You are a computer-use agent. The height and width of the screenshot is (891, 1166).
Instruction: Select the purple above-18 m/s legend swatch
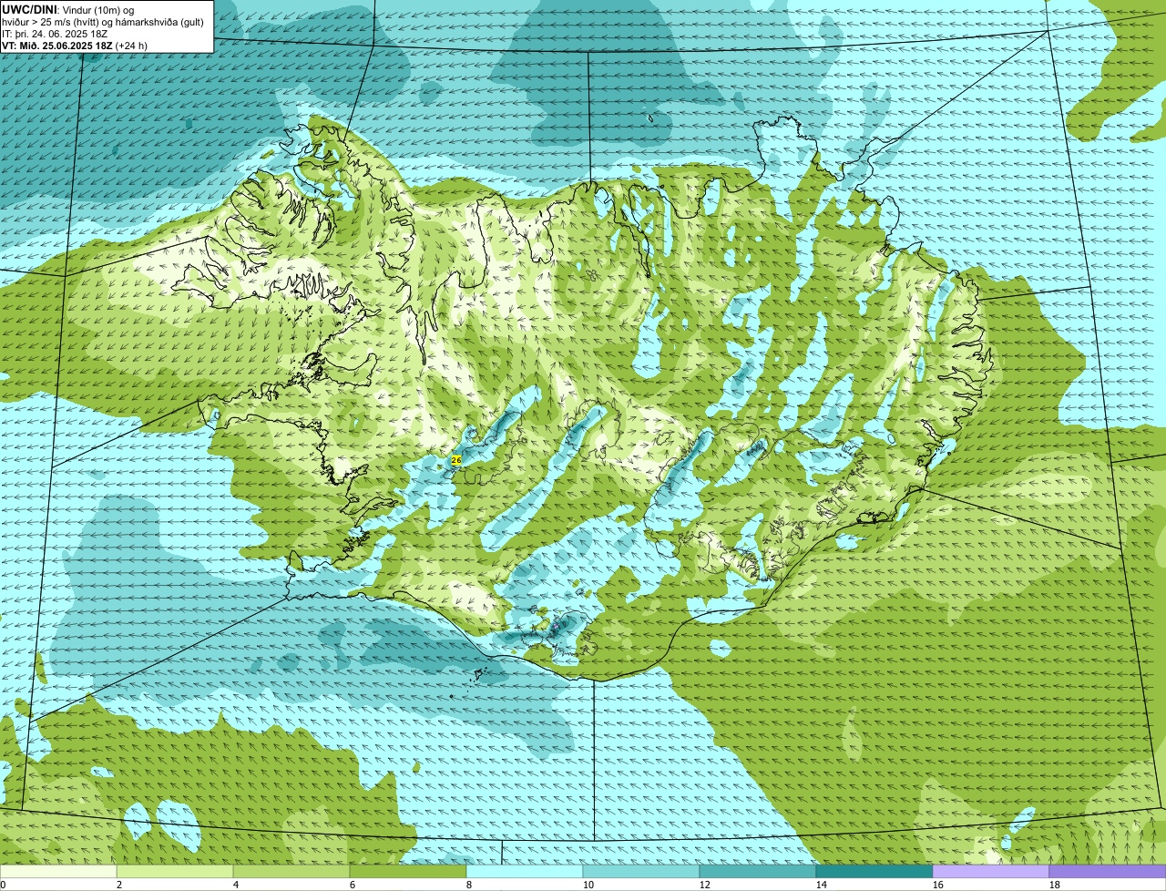coord(1108,871)
